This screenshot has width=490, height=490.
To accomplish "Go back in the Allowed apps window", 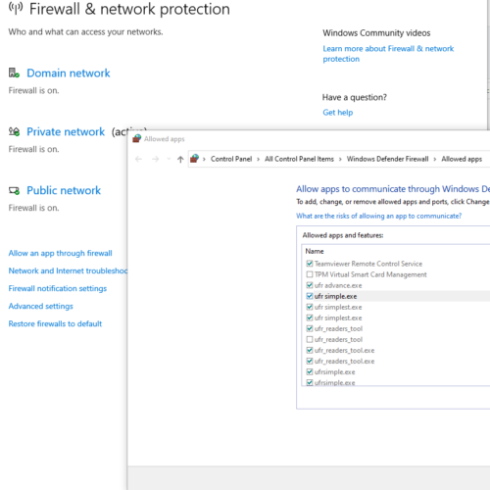I will (139, 159).
